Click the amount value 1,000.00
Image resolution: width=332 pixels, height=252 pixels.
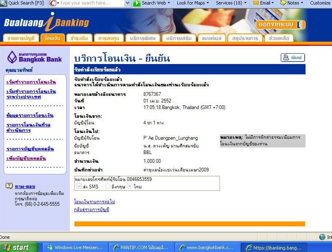pyautogui.click(x=152, y=161)
